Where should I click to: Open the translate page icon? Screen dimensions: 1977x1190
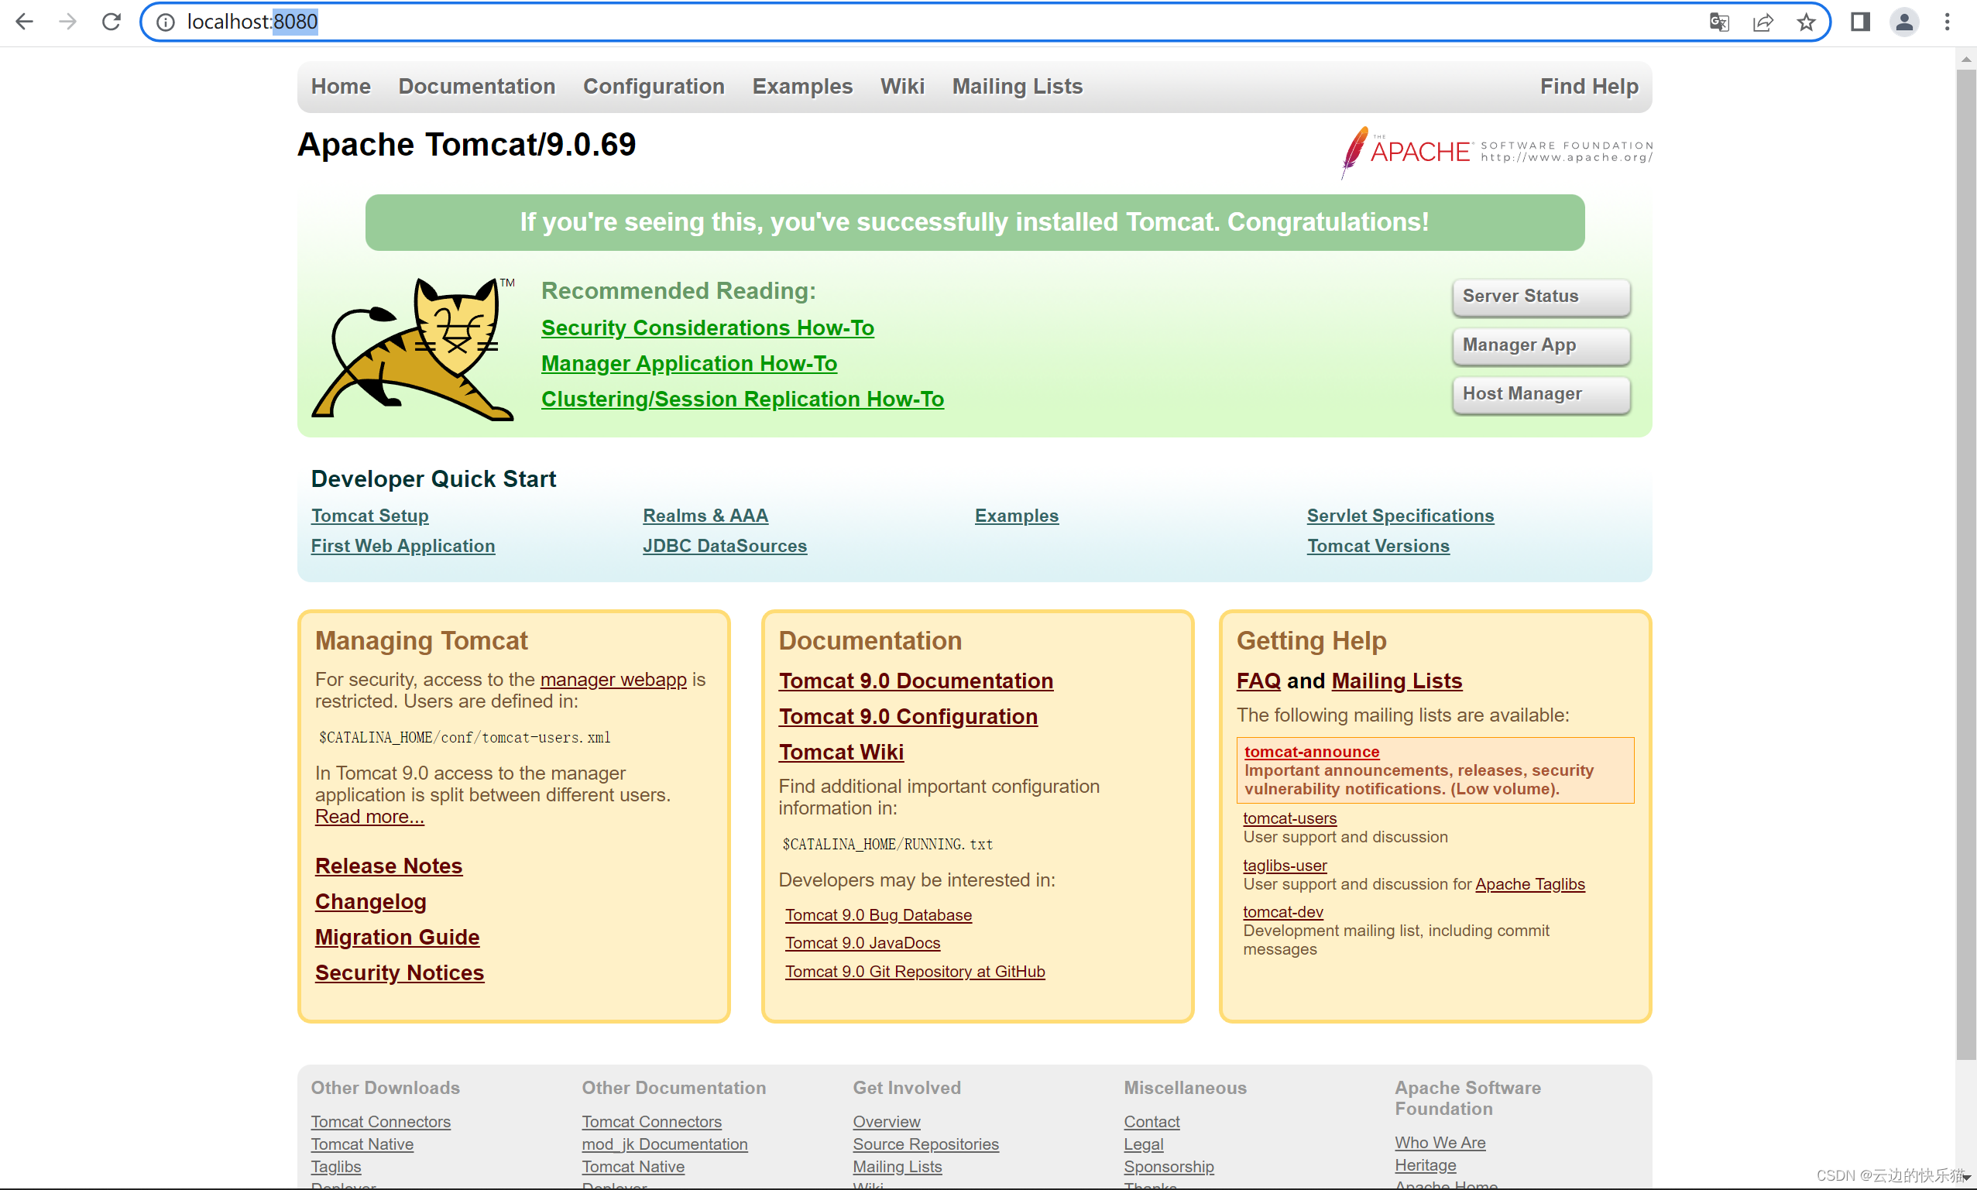tap(1719, 22)
